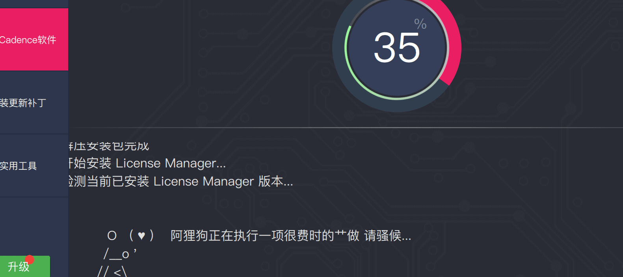Open the 装更新补丁 sidebar tab

coord(34,103)
